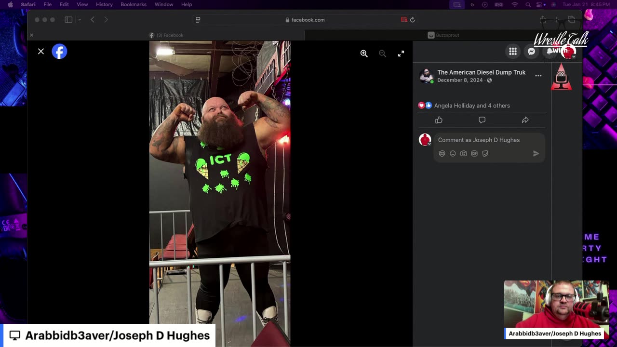617x347 pixels.
Task: Open the View menu
Action: pos(82,4)
